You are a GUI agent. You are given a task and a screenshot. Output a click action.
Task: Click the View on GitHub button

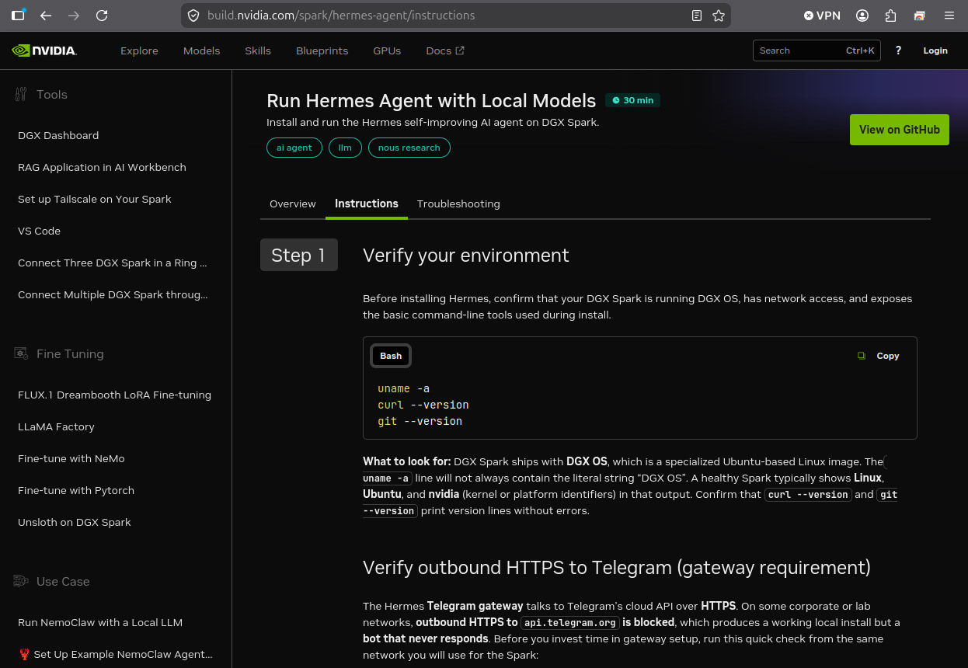900,130
